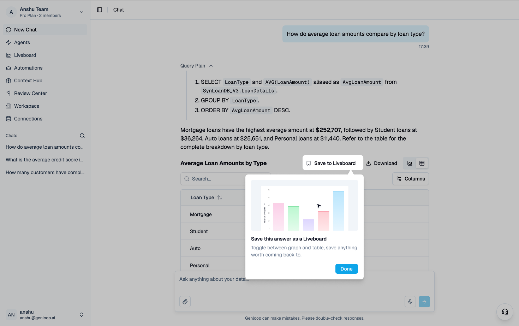Click the Chat header title
The height and width of the screenshot is (326, 519).
119,10
